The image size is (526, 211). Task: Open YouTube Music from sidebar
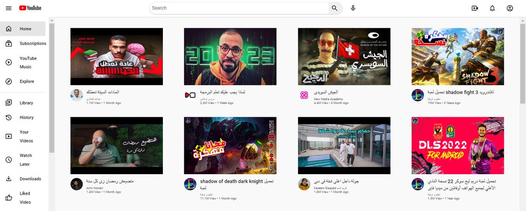pos(23,62)
